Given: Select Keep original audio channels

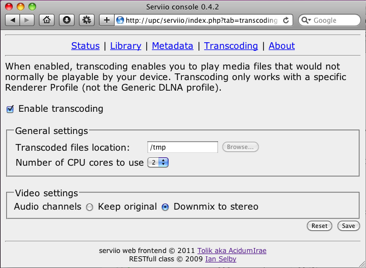Looking at the screenshot, I should pyautogui.click(x=89, y=207).
